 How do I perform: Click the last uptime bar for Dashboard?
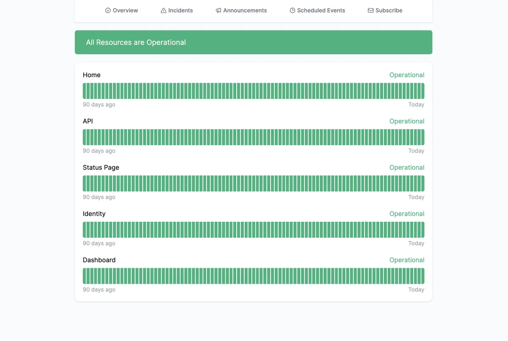point(422,276)
